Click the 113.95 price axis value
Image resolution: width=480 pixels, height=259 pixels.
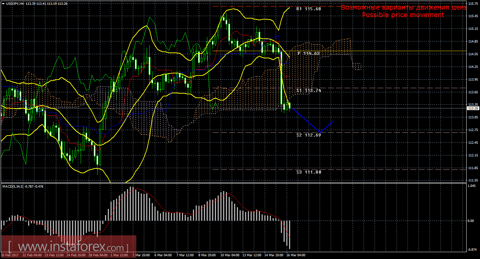[x=473, y=80]
